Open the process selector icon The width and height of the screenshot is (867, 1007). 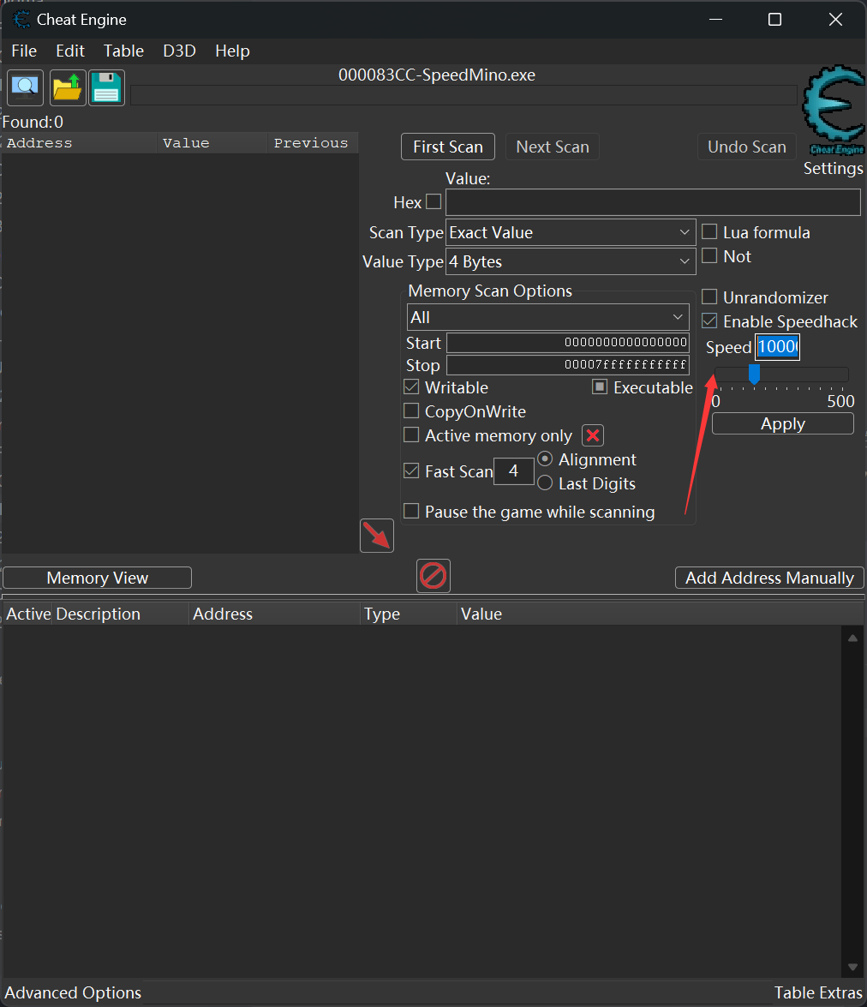(x=25, y=88)
